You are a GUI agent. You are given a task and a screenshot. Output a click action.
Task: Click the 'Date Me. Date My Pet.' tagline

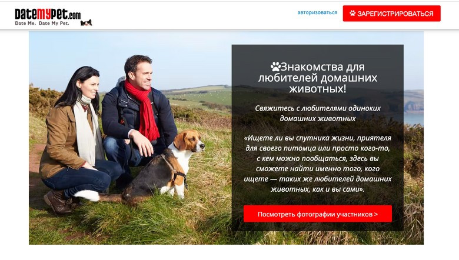pos(42,23)
